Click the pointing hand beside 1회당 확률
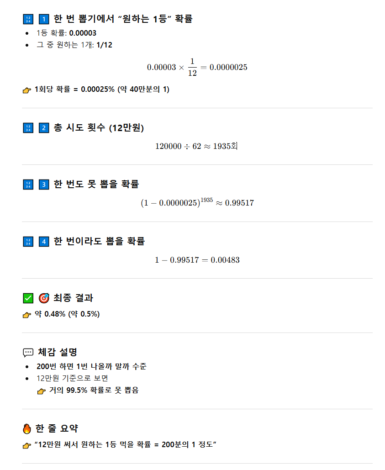Image resolution: width=385 pixels, height=470 pixels. (27, 90)
